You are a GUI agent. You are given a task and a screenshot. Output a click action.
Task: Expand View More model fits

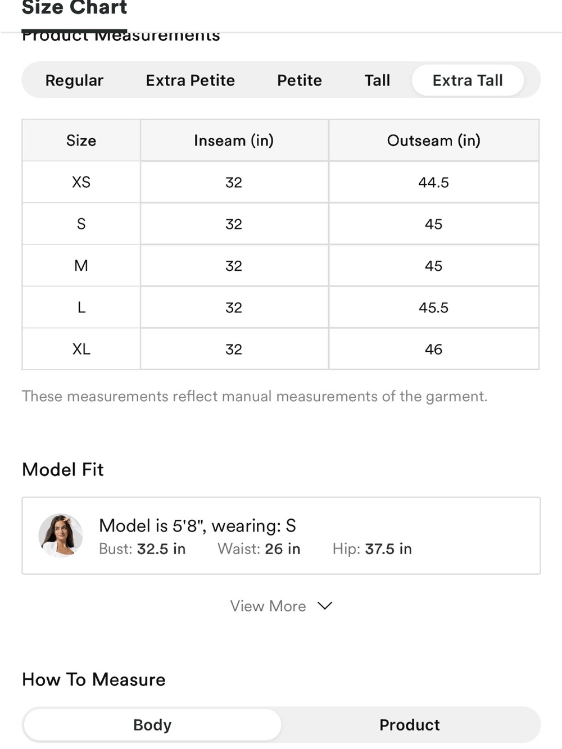click(281, 606)
